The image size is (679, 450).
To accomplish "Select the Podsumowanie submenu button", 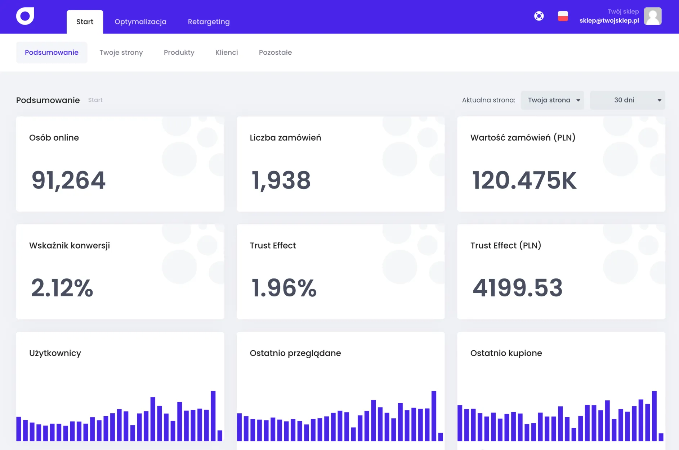I will (52, 53).
